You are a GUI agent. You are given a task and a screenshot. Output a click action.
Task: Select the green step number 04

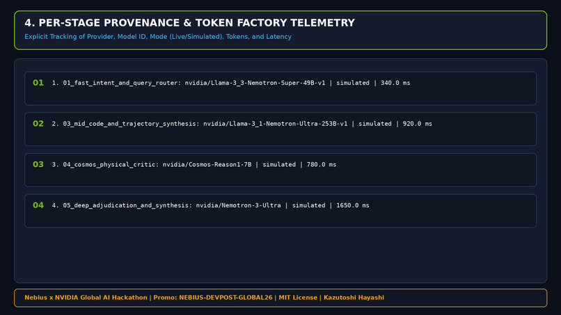[38, 205]
